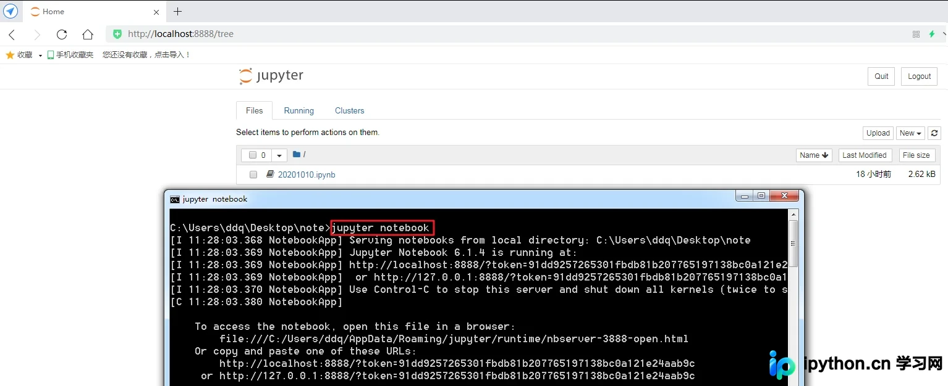The image size is (948, 386).
Task: Open the selection type dropdown caret
Action: point(279,155)
